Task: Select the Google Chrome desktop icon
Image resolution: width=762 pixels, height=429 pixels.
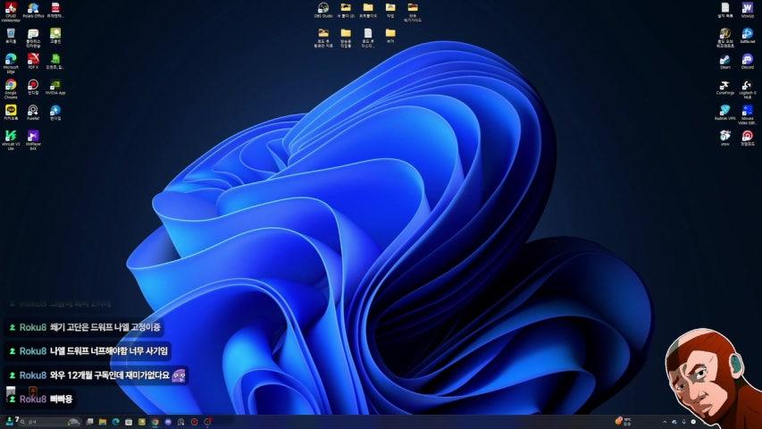Action: coord(11,85)
